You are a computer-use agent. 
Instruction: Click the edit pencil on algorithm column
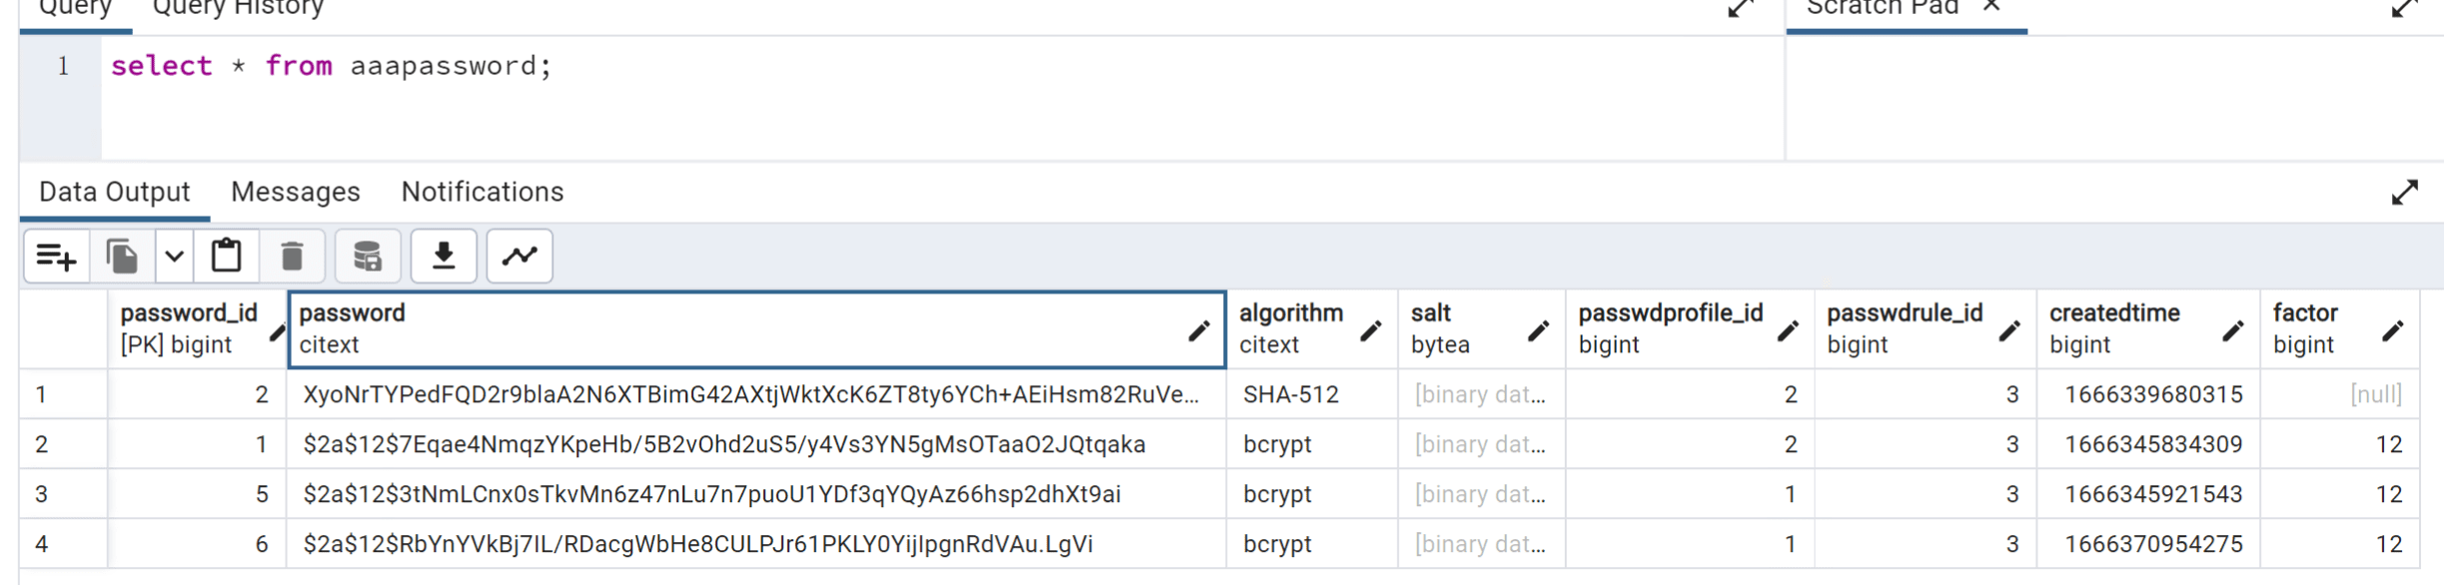(x=1370, y=331)
